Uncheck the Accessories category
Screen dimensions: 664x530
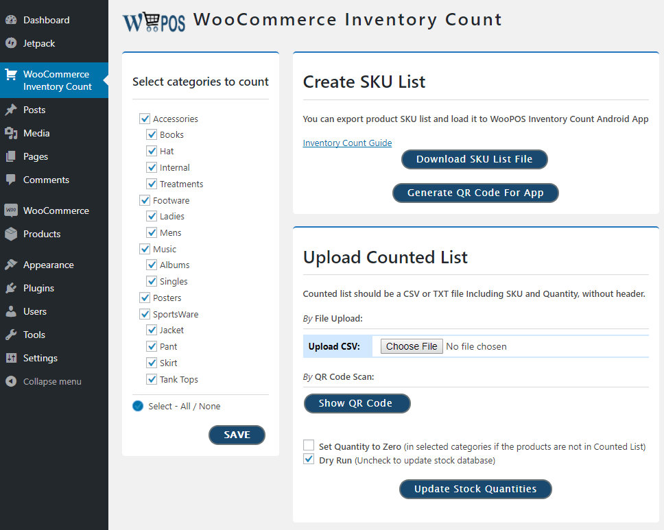(145, 119)
